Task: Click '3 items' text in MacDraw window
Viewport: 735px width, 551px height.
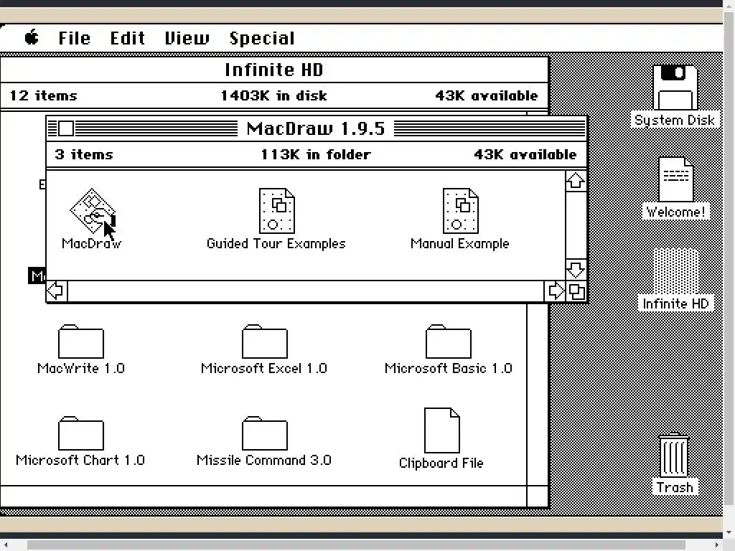Action: click(84, 154)
